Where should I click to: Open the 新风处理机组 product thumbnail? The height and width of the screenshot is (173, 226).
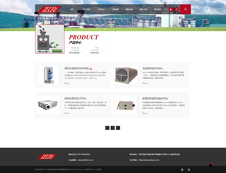tap(48, 105)
